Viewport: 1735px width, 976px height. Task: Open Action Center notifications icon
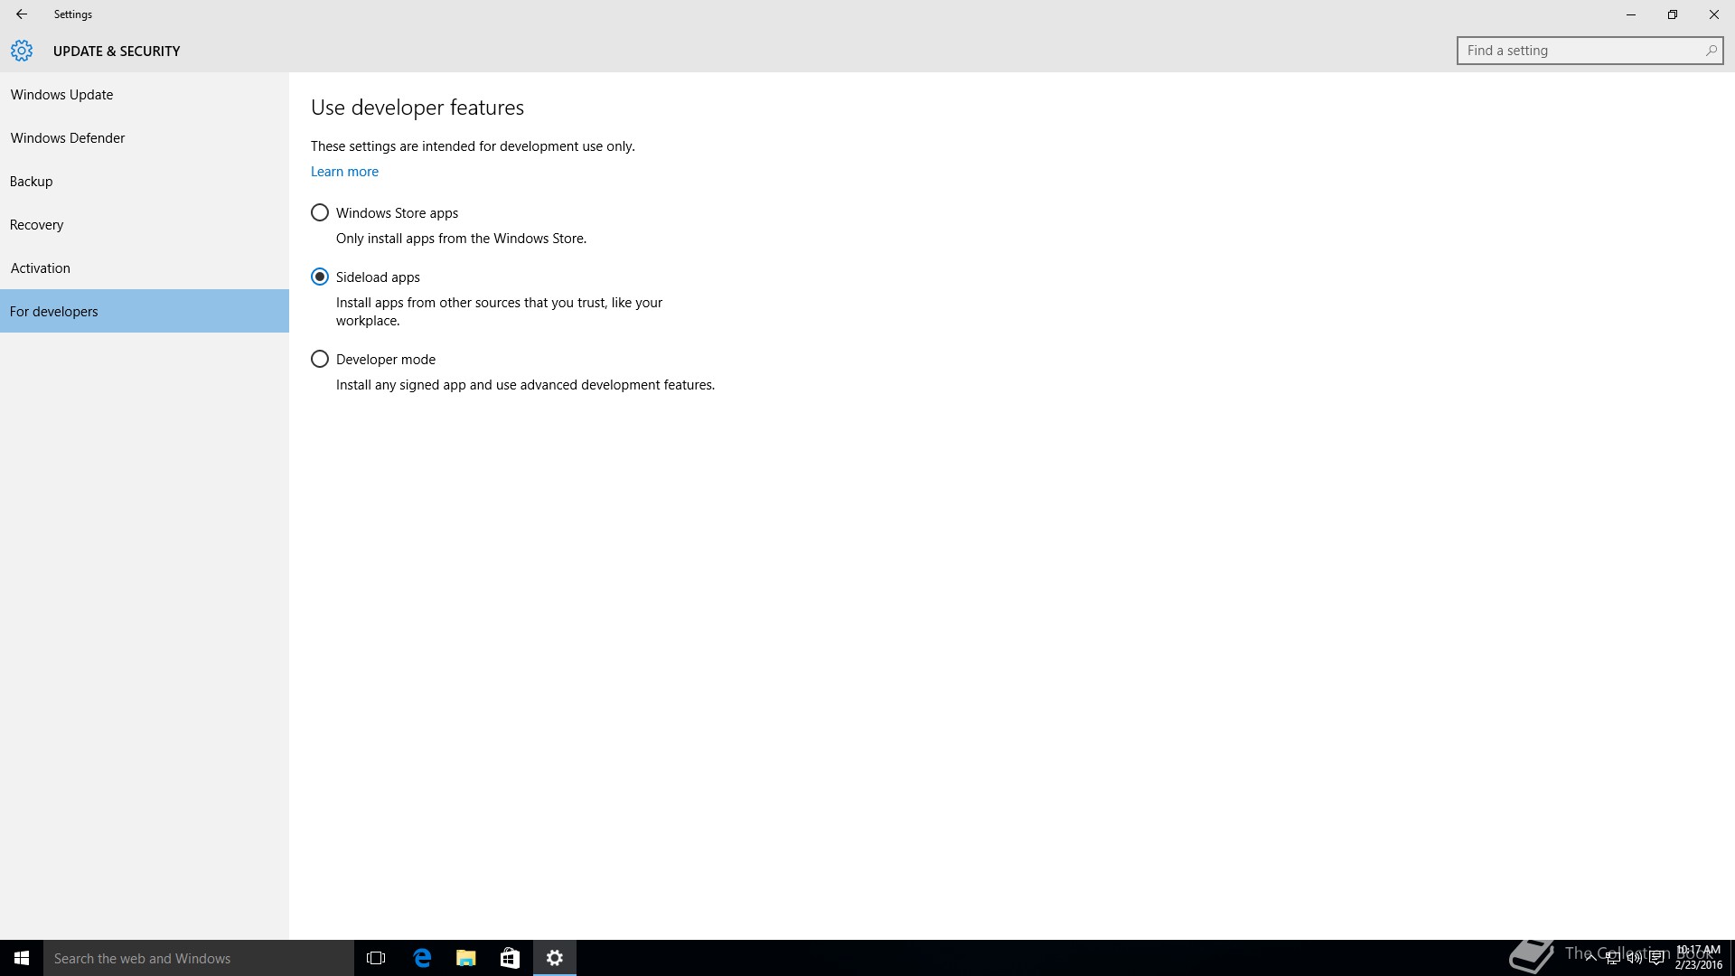point(1656,958)
